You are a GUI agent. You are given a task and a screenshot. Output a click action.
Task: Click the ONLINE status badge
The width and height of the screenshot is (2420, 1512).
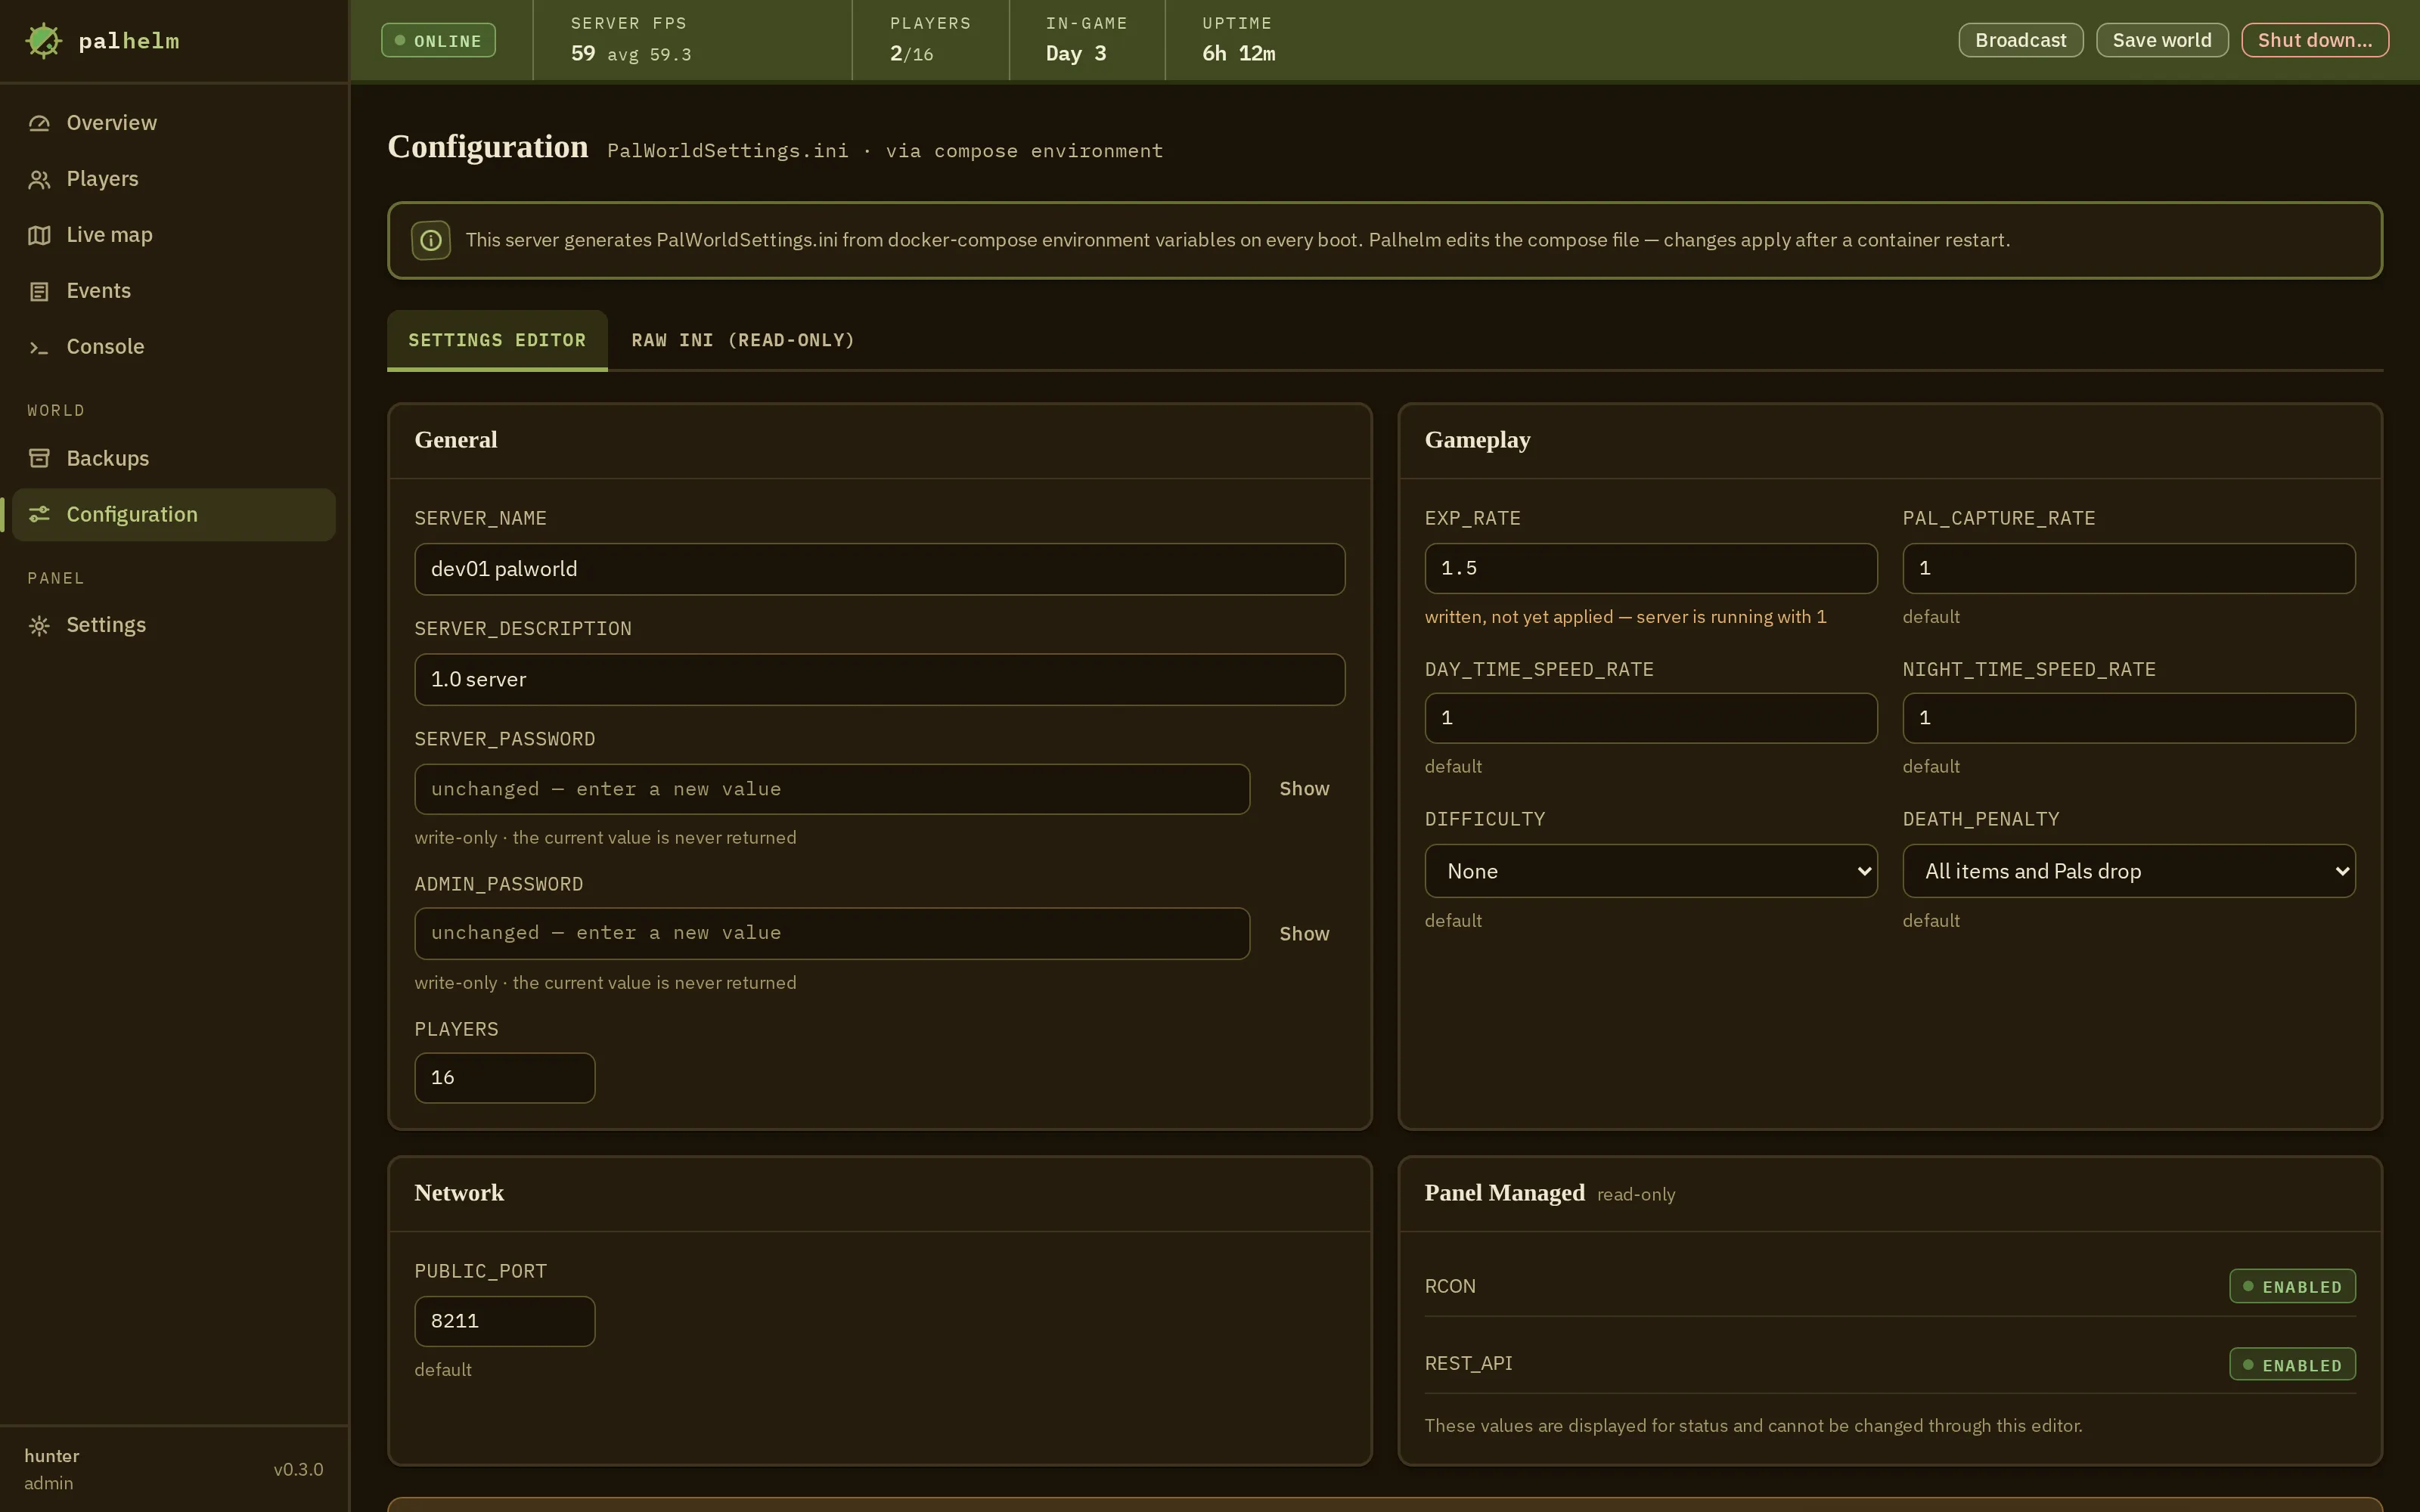point(438,41)
